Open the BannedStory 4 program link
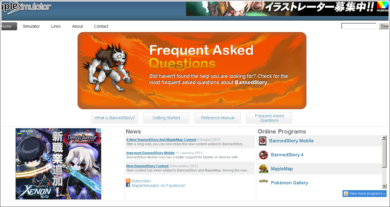This screenshot has height=207, width=390. [x=287, y=155]
